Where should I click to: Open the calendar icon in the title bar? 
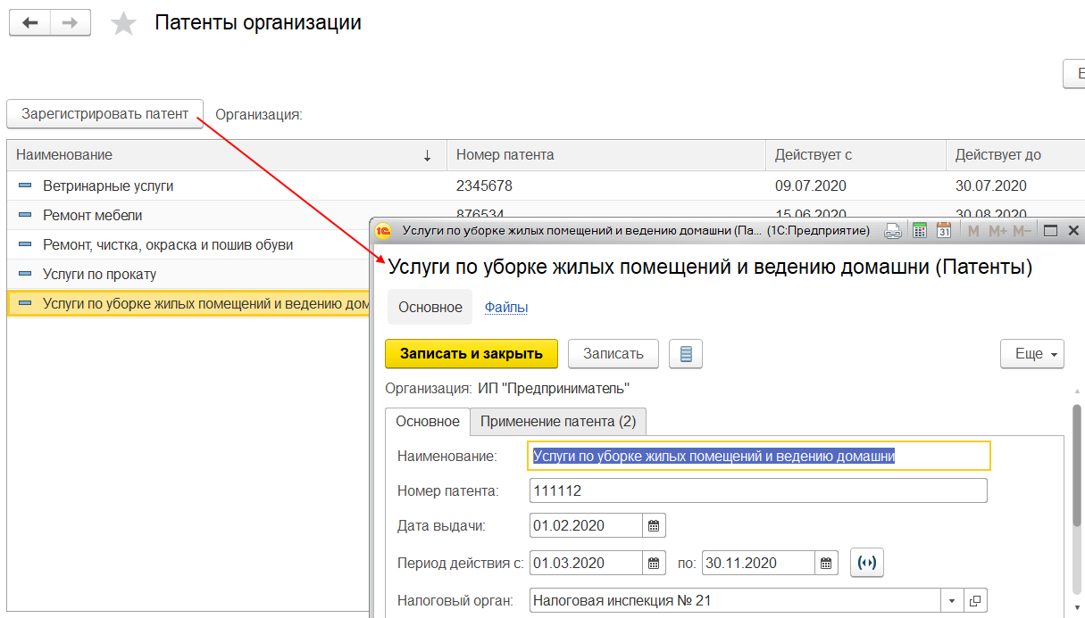point(944,231)
